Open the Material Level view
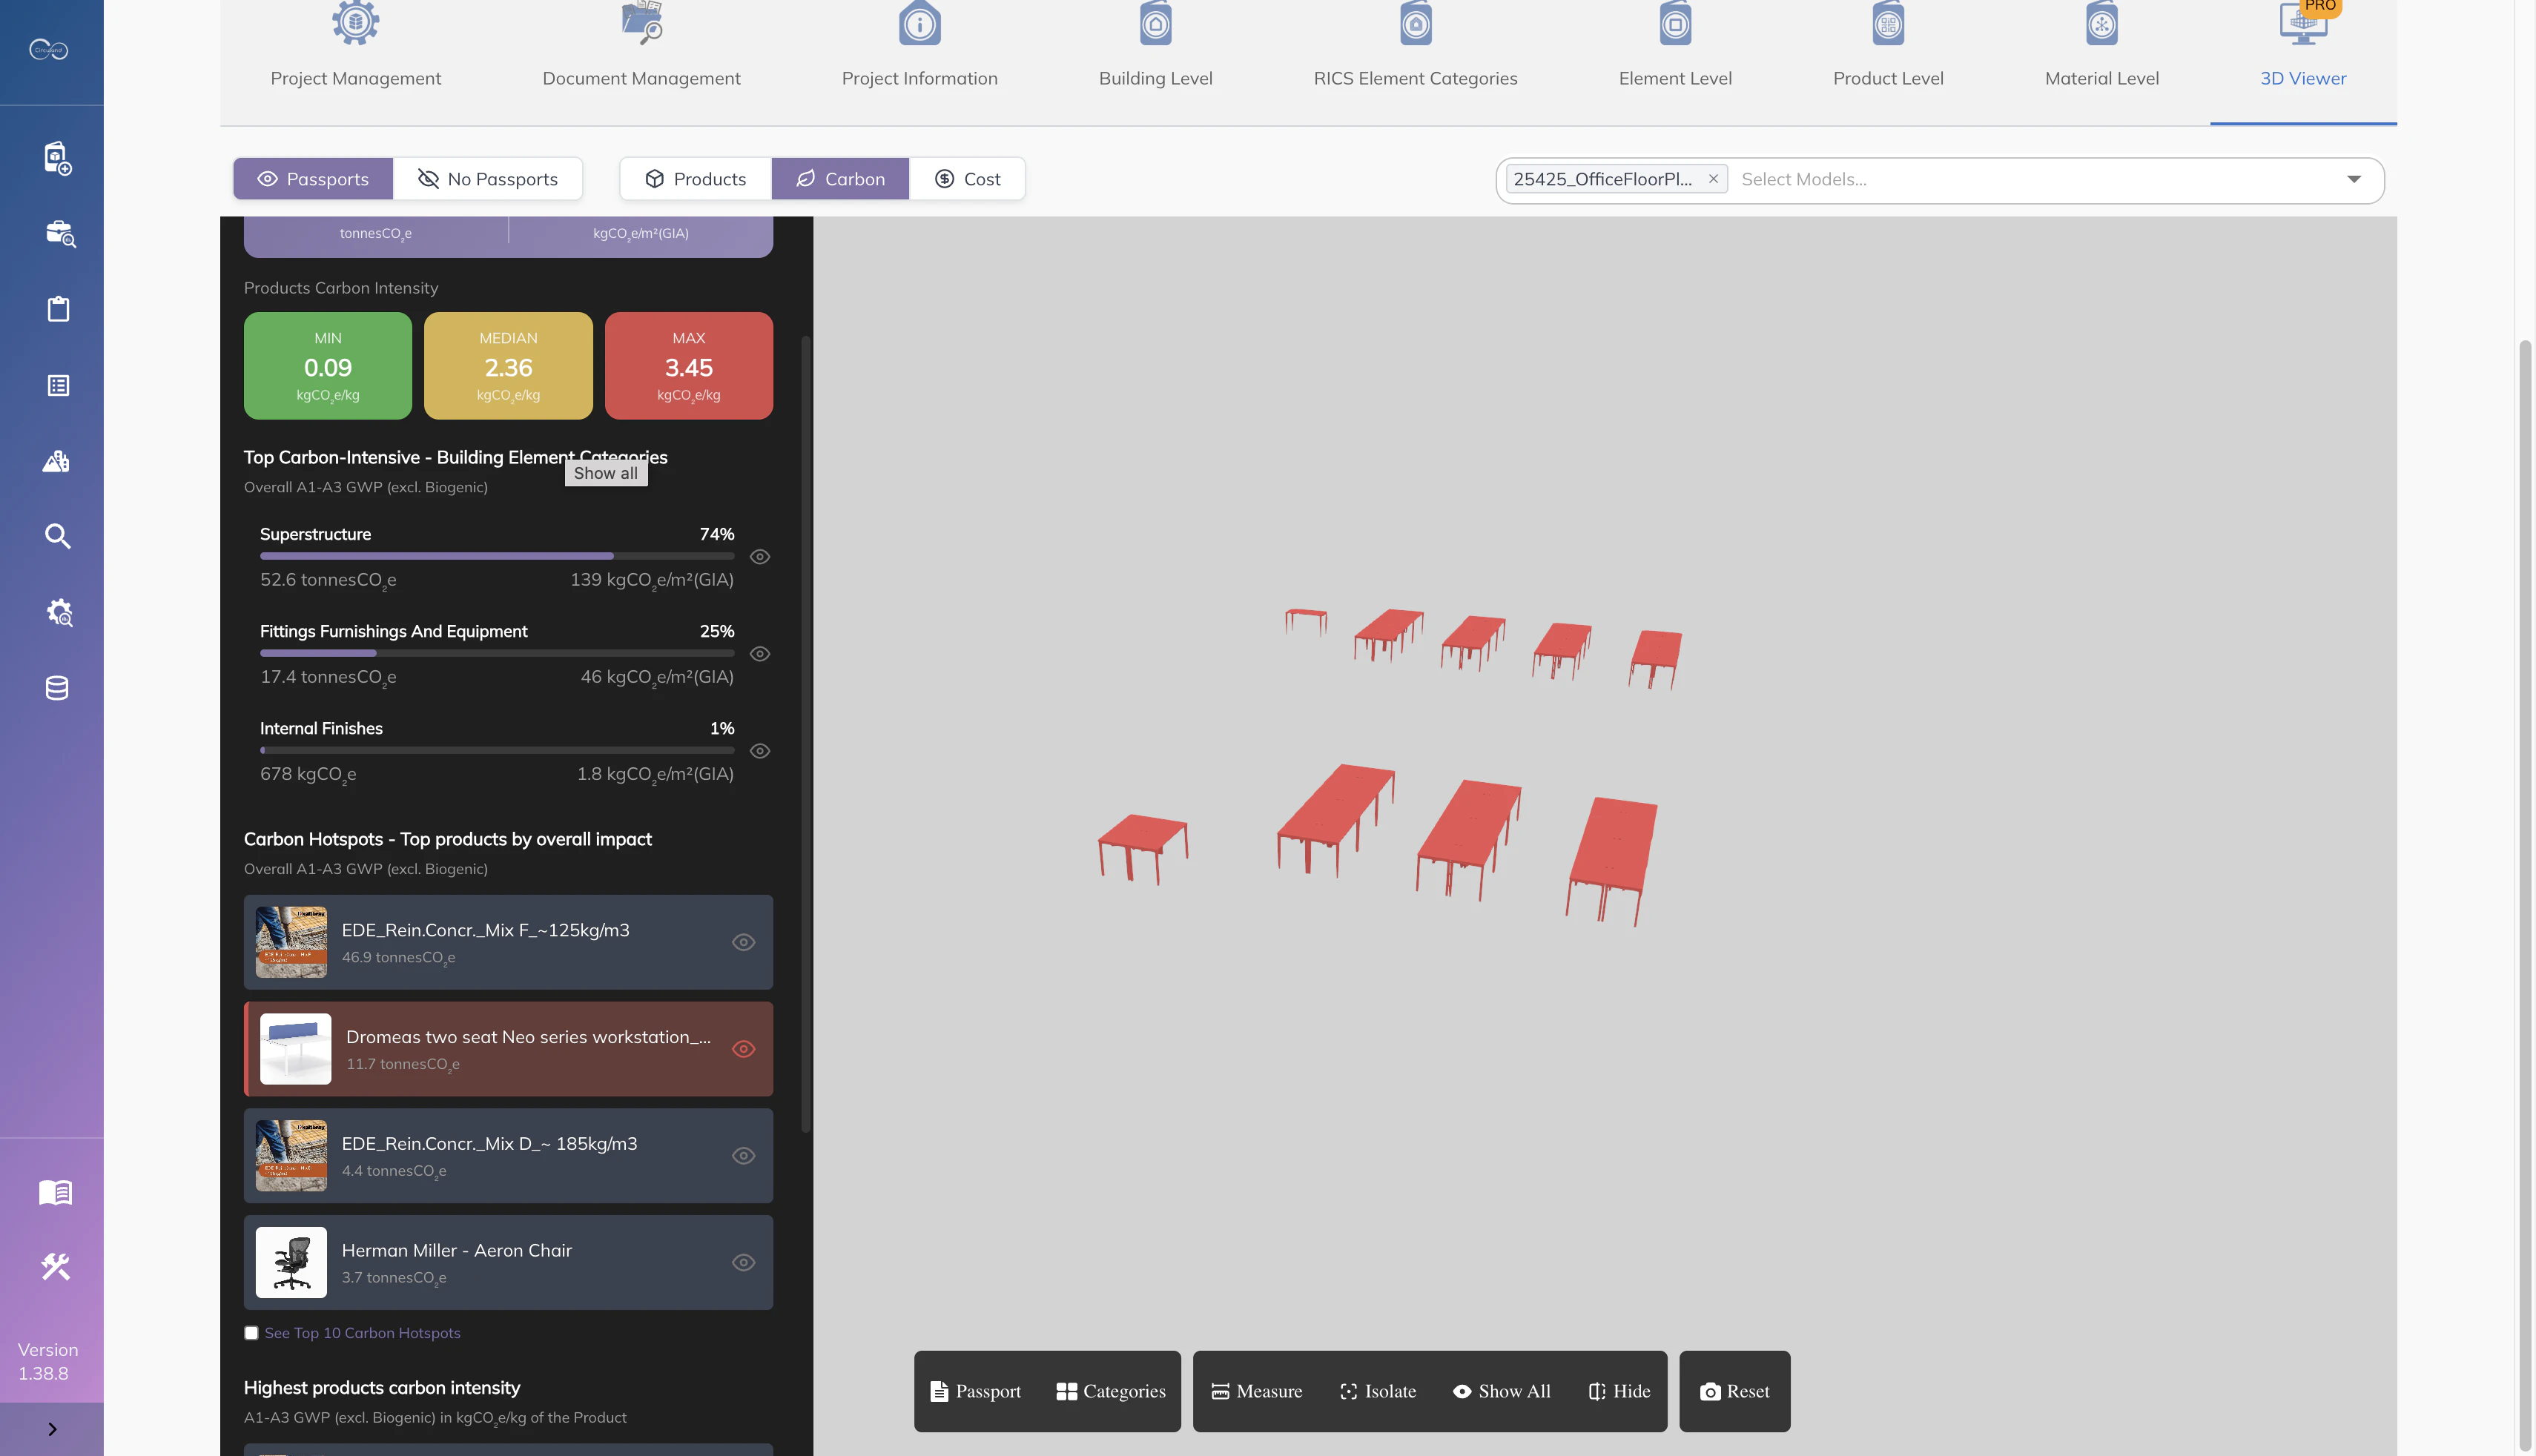Image resolution: width=2536 pixels, height=1456 pixels. (x=2101, y=45)
